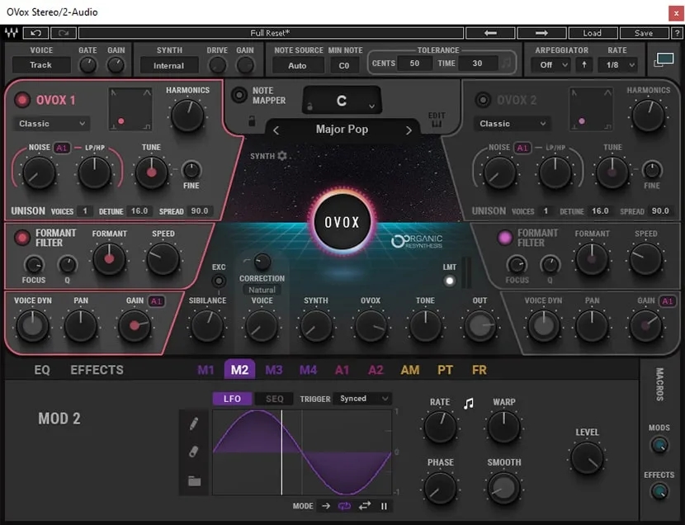The width and height of the screenshot is (685, 525).
Task: Click the Load preset button
Action: [x=592, y=33]
